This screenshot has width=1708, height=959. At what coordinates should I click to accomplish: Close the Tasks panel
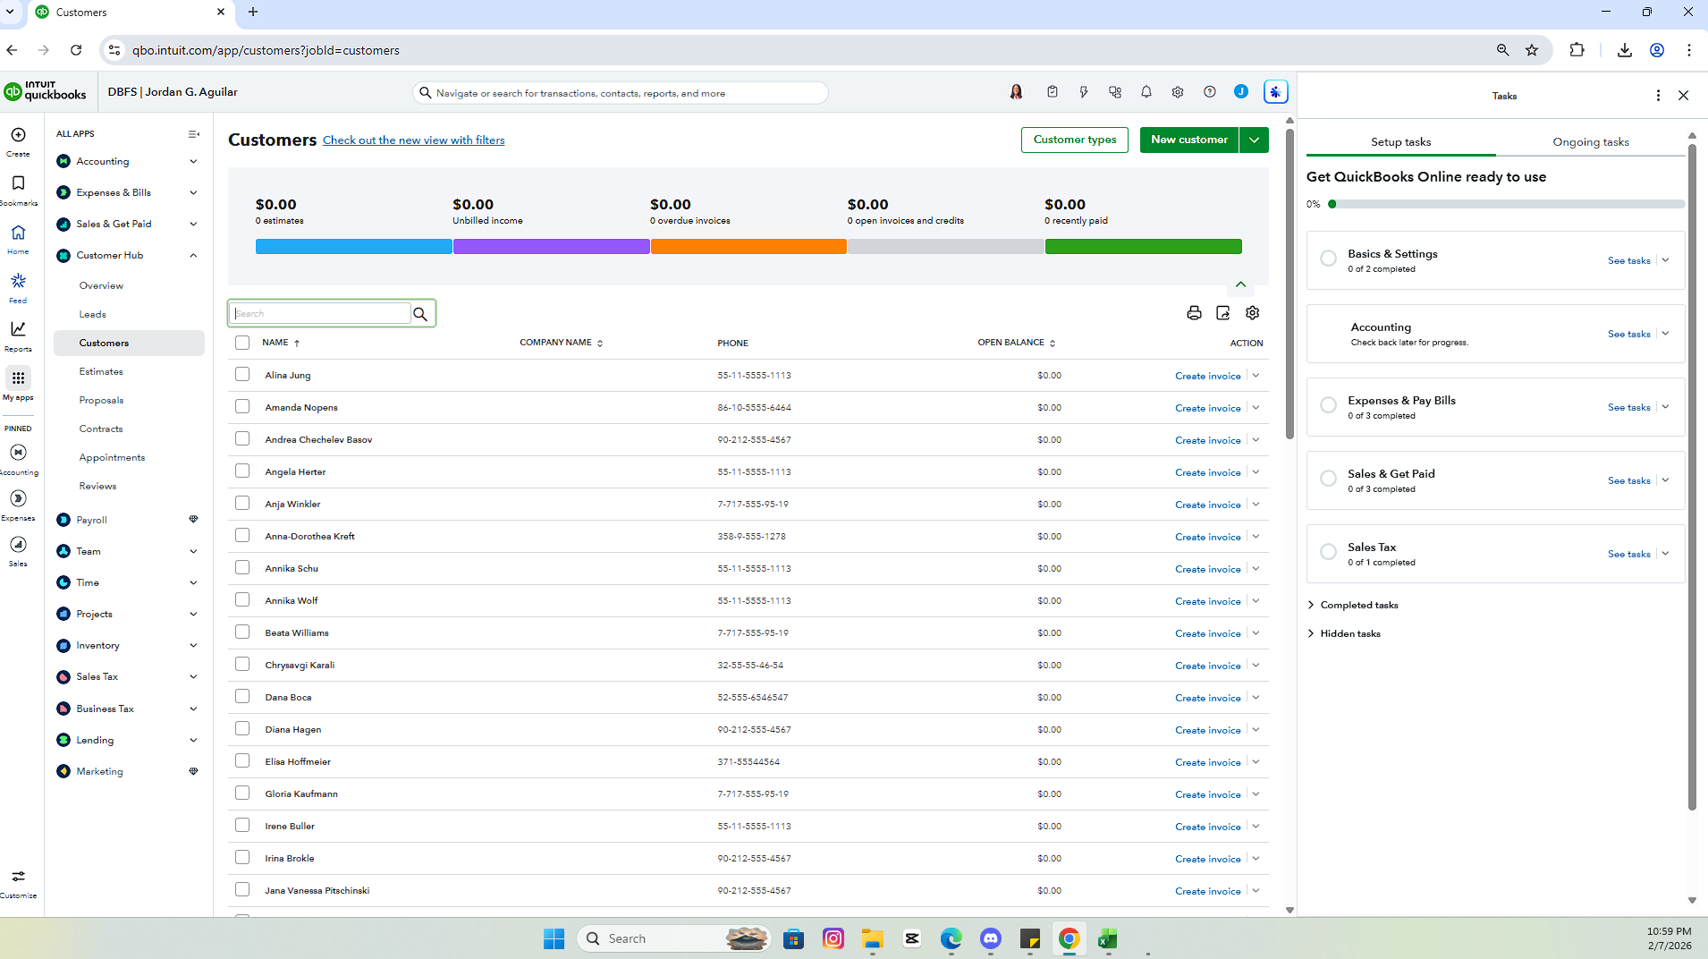[1683, 96]
